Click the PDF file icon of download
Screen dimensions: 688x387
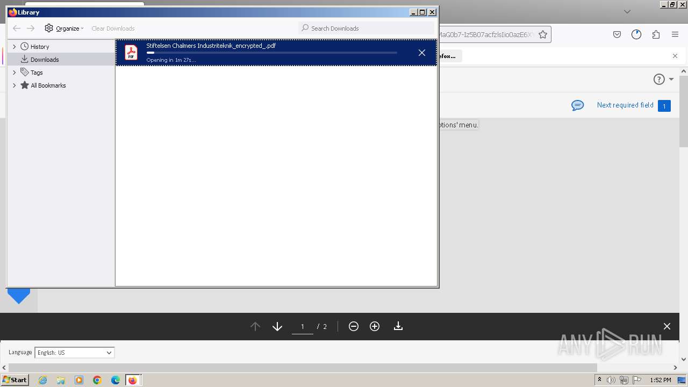tap(131, 53)
